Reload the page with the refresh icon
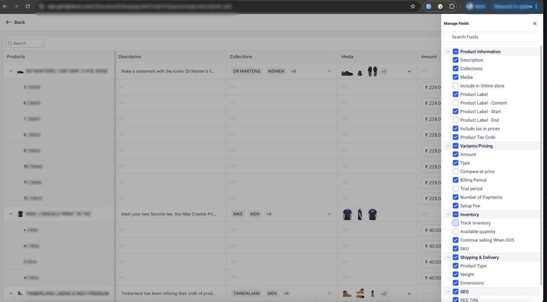Screen dimensions: 547x302 pyautogui.click(x=28, y=6)
